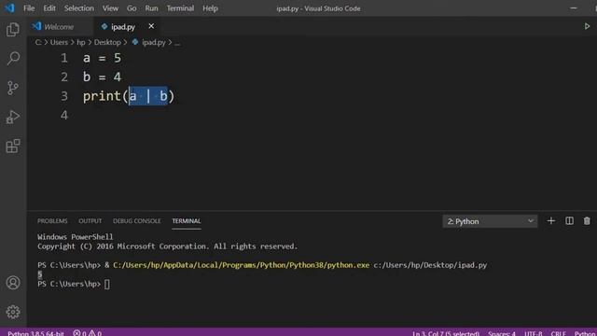
Task: Open the Terminal menu
Action: click(x=180, y=8)
